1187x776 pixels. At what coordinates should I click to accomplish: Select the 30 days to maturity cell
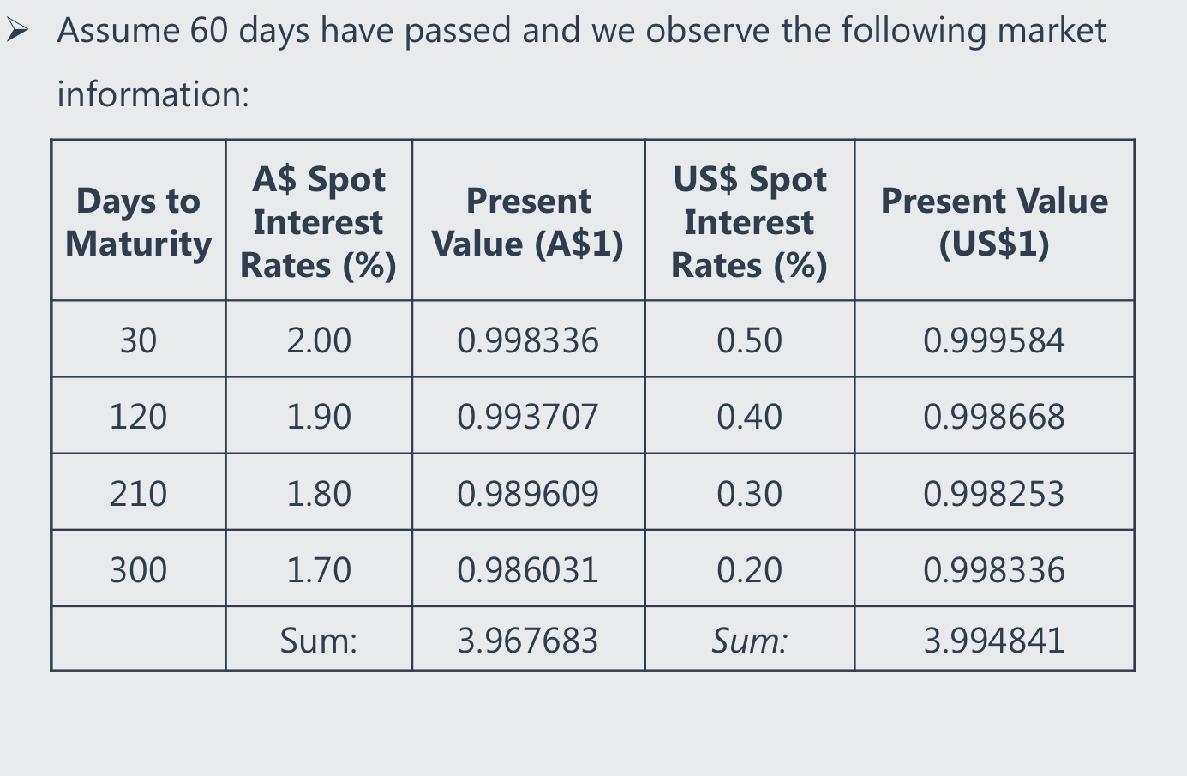[x=138, y=340]
